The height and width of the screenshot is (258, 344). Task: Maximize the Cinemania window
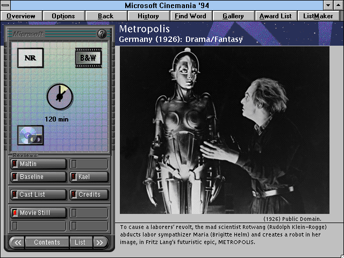click(x=339, y=5)
